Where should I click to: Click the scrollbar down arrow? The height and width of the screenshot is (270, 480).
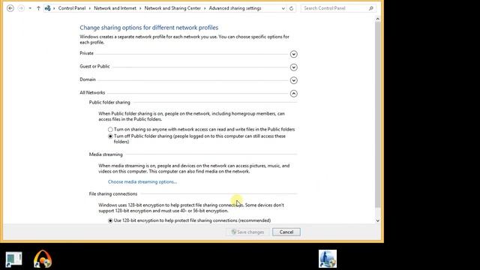pyautogui.click(x=377, y=220)
